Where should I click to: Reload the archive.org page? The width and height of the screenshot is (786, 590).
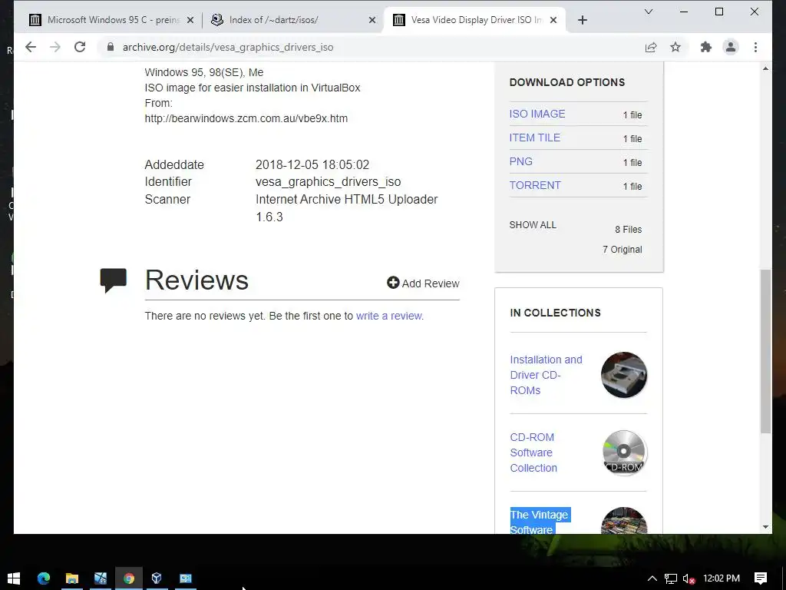click(80, 47)
